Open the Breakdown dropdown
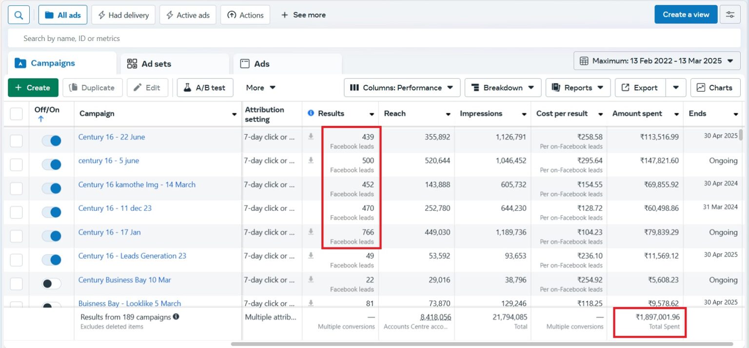Screen dimensions: 749x348 [x=503, y=88]
